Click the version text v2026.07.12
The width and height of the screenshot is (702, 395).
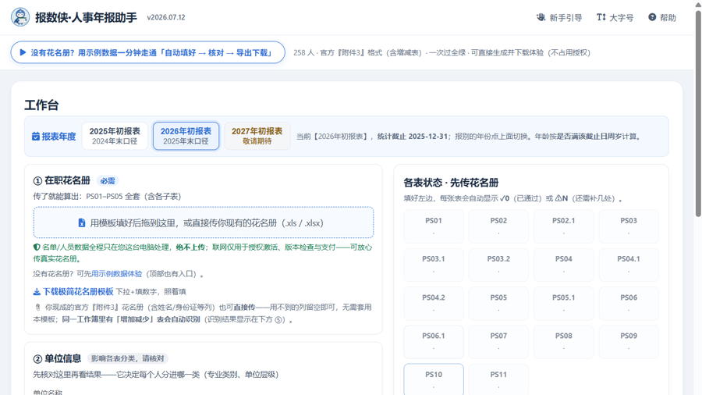tap(166, 17)
